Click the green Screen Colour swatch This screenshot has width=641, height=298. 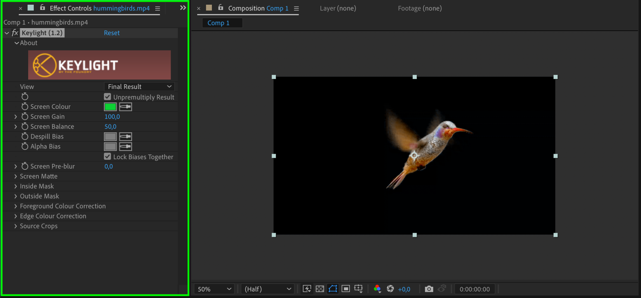(x=110, y=107)
